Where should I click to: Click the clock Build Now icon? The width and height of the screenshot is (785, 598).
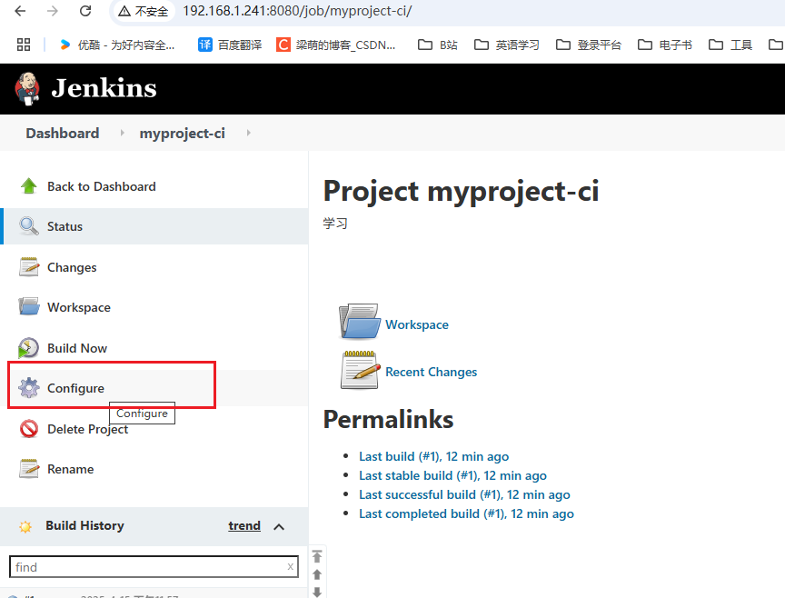pyautogui.click(x=28, y=348)
